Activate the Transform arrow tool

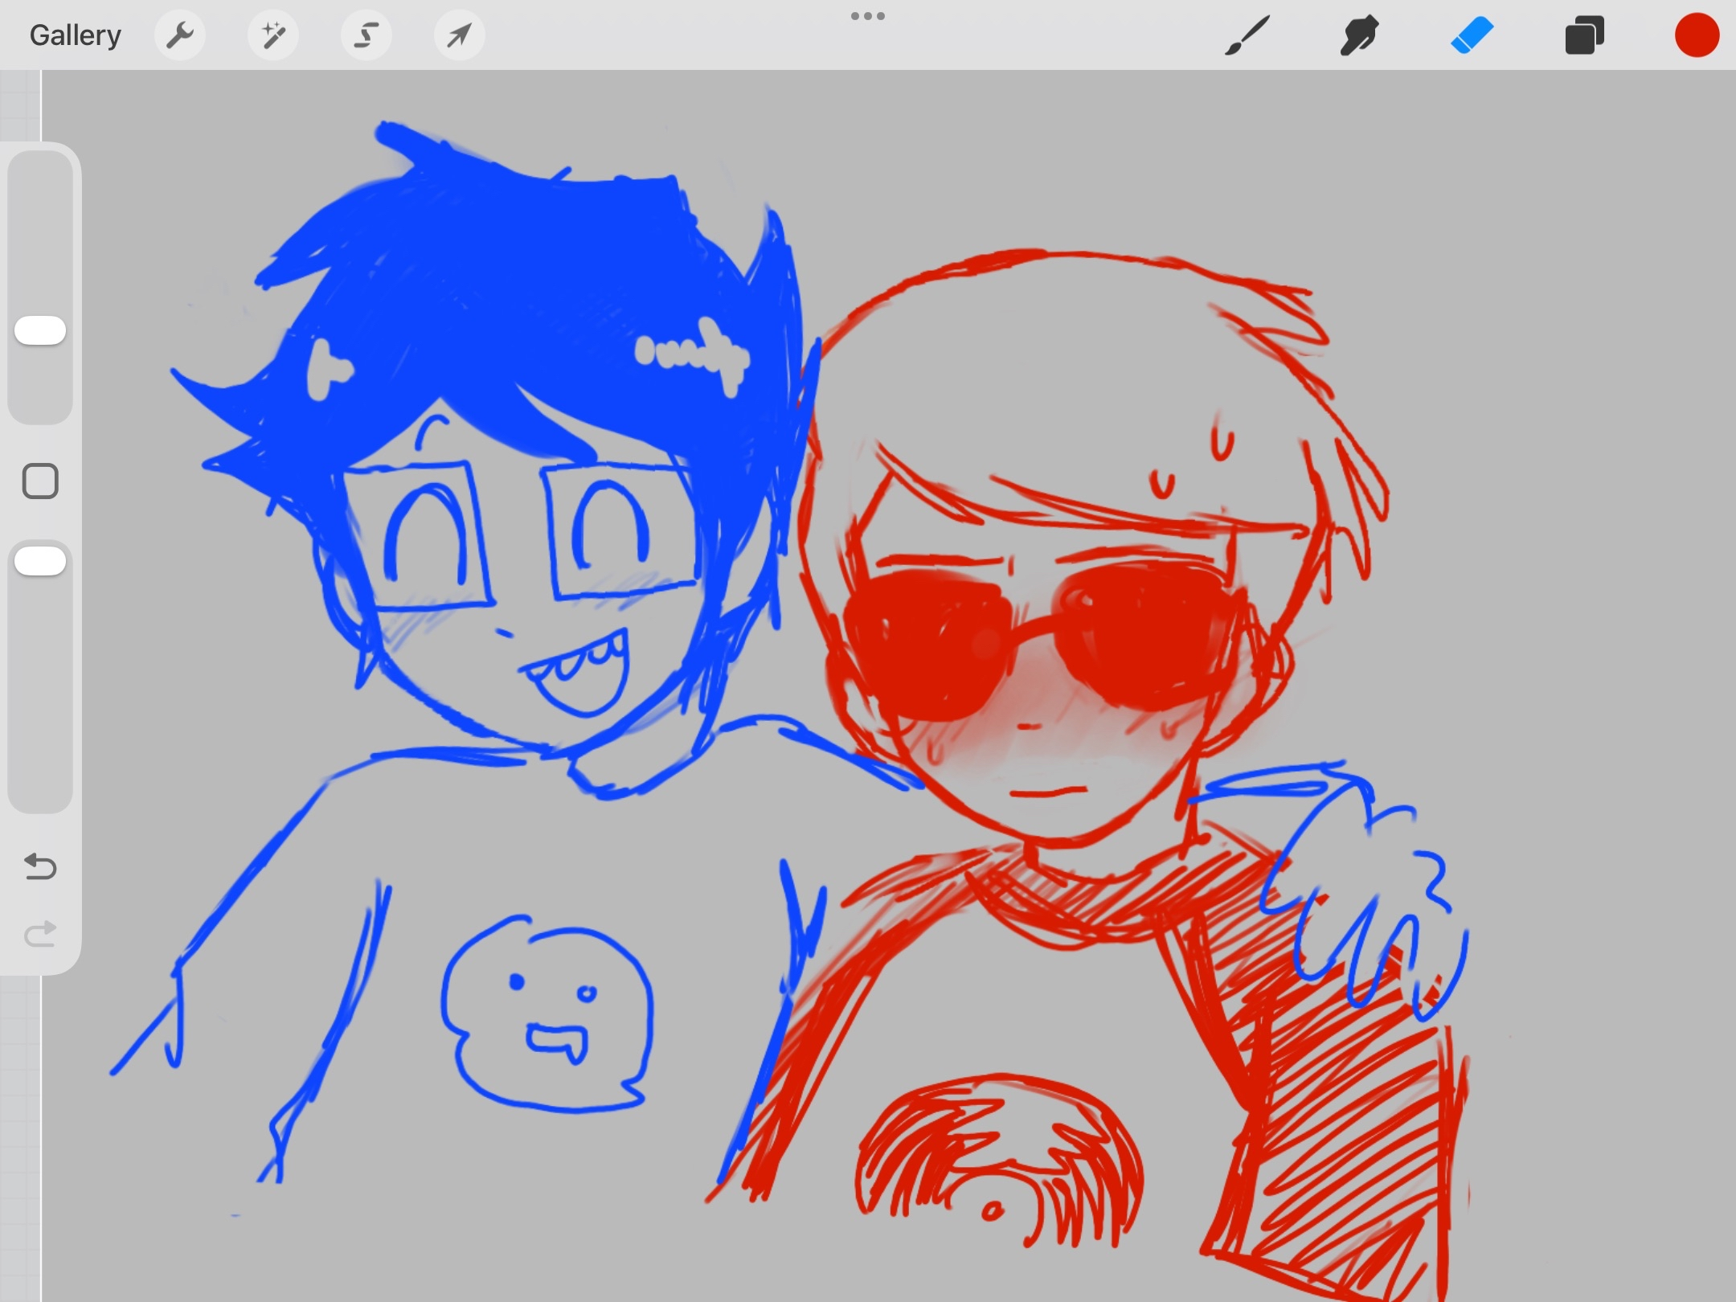pyautogui.click(x=459, y=35)
